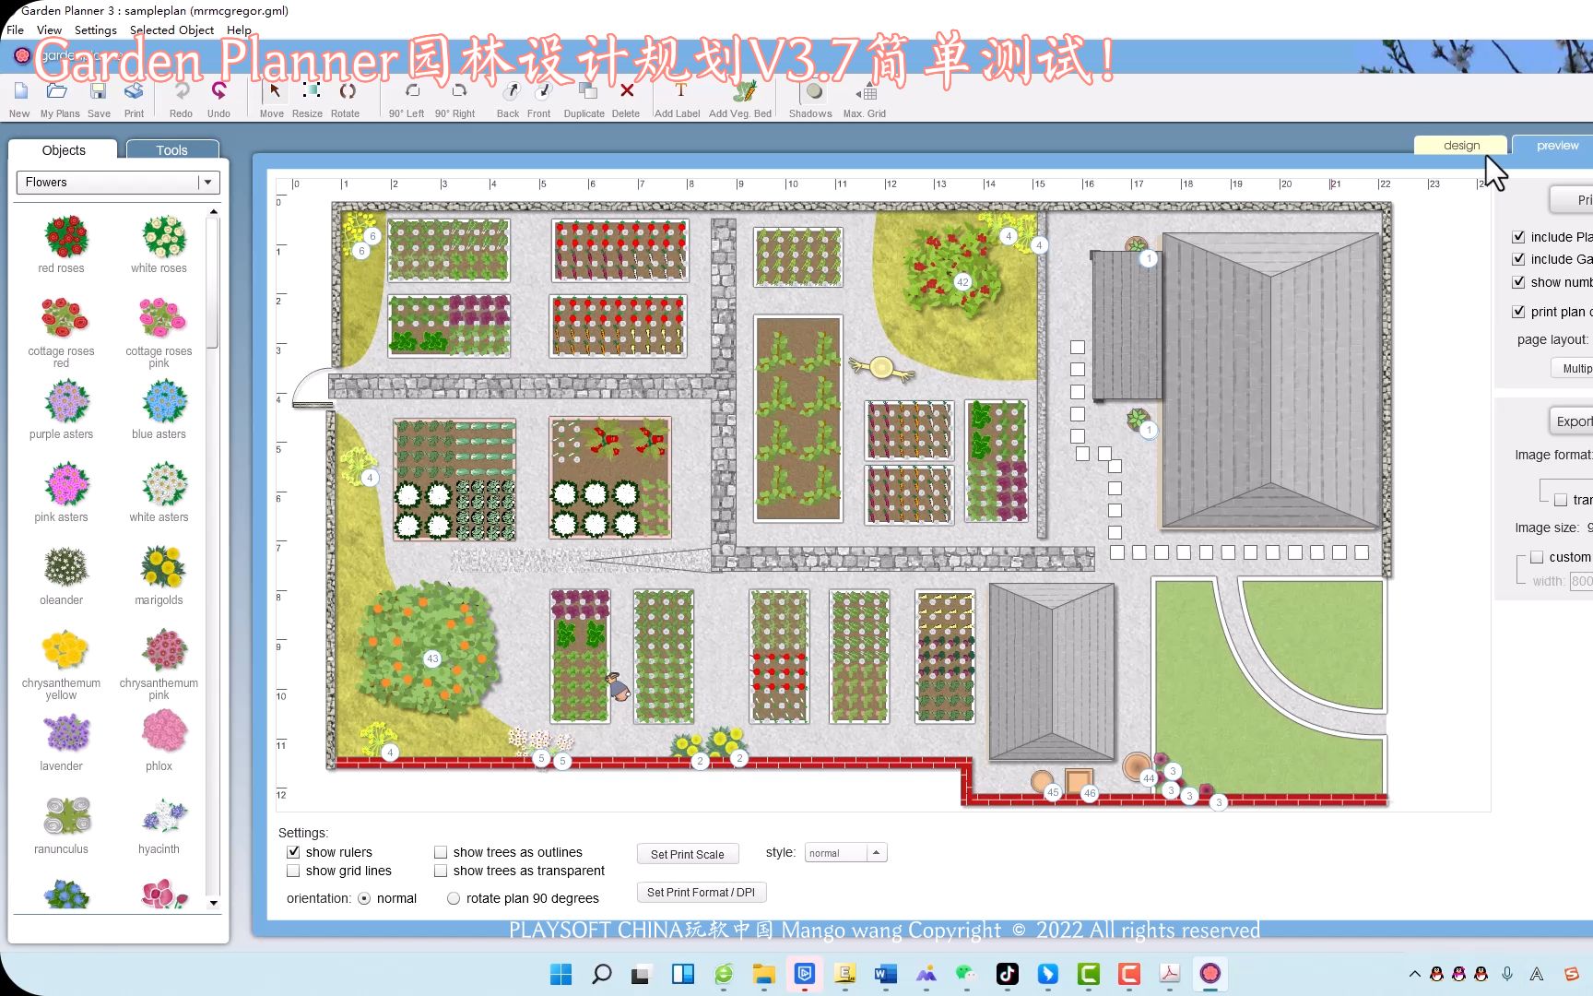Open the Selected Object menu

[171, 30]
